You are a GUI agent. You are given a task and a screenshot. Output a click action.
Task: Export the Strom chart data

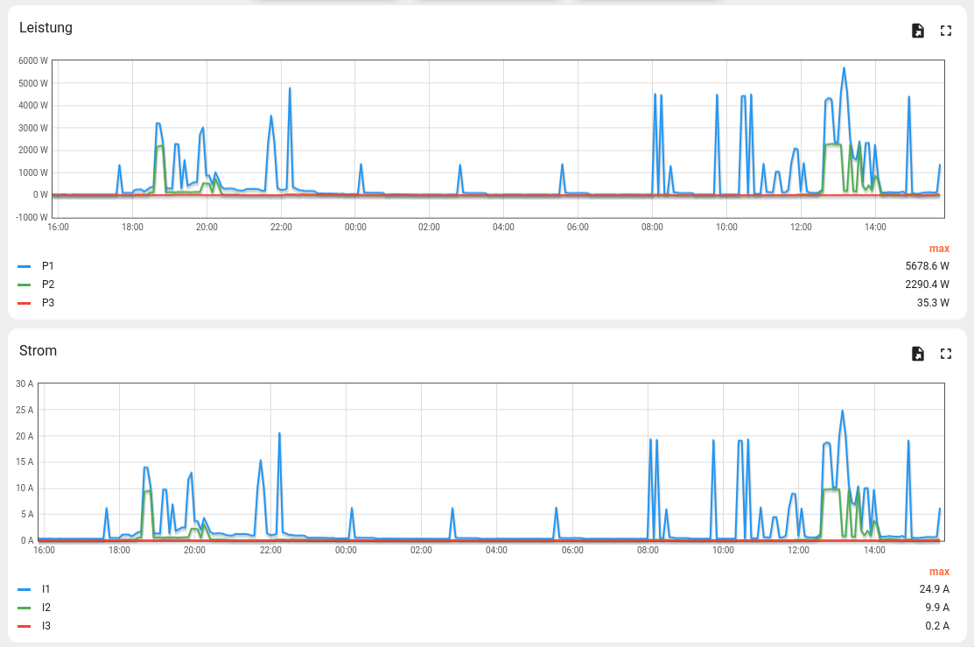(917, 354)
